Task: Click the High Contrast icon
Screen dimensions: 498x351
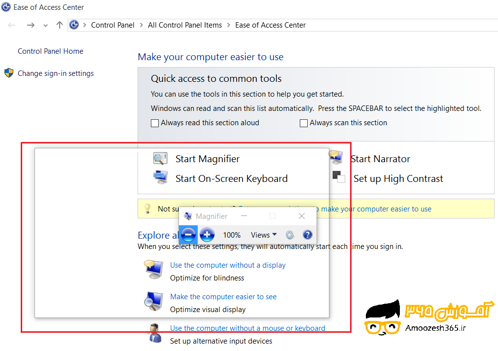Action: point(339,177)
